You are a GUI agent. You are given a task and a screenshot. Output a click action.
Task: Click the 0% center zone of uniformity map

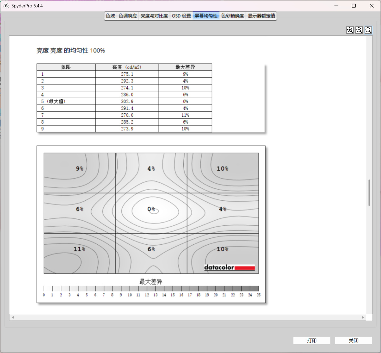coord(151,213)
